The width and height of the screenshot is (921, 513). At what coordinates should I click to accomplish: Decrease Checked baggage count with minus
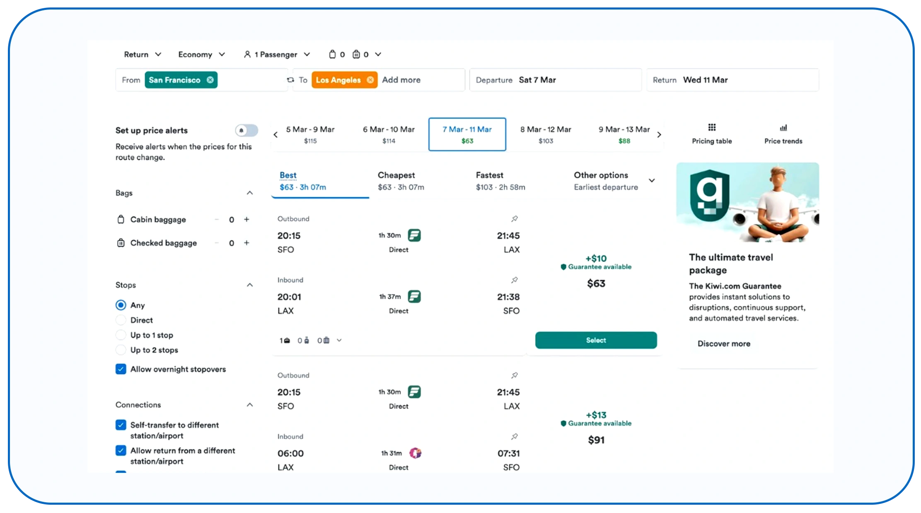(x=217, y=243)
